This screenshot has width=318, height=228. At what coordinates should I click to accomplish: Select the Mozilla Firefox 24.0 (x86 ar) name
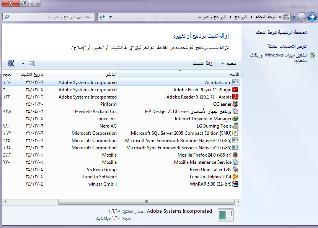click(x=204, y=155)
